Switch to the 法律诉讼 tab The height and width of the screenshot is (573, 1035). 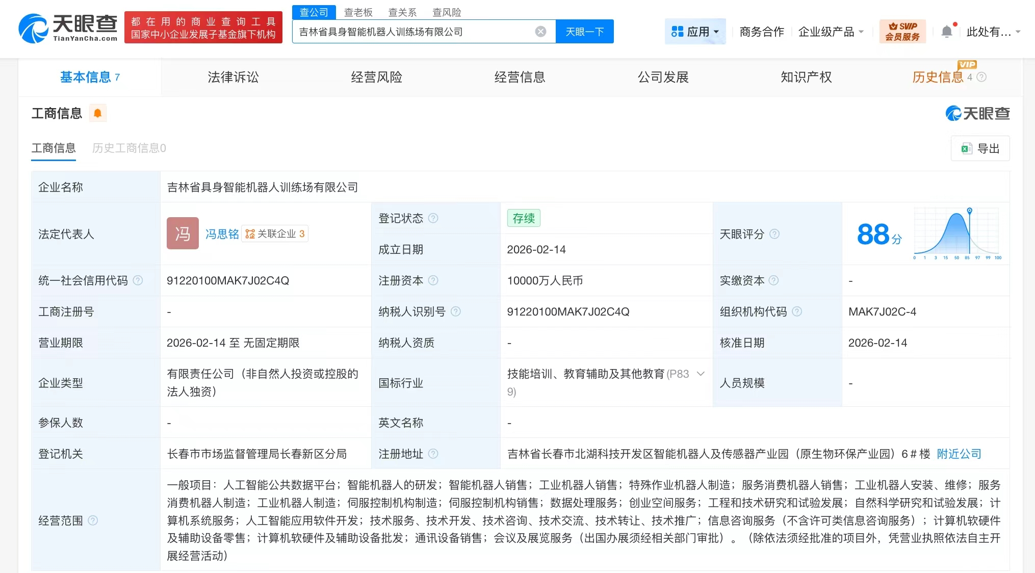coord(233,77)
